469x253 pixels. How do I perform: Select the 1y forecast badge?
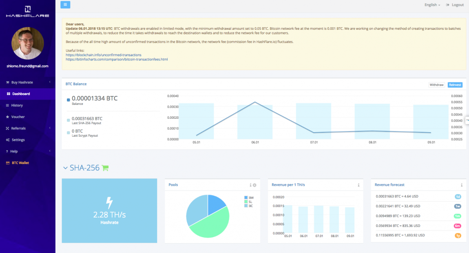tap(458, 235)
